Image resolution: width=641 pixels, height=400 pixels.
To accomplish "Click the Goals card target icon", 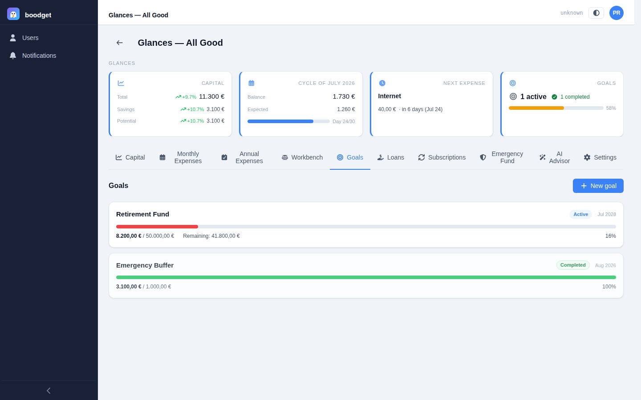I will coord(513,83).
